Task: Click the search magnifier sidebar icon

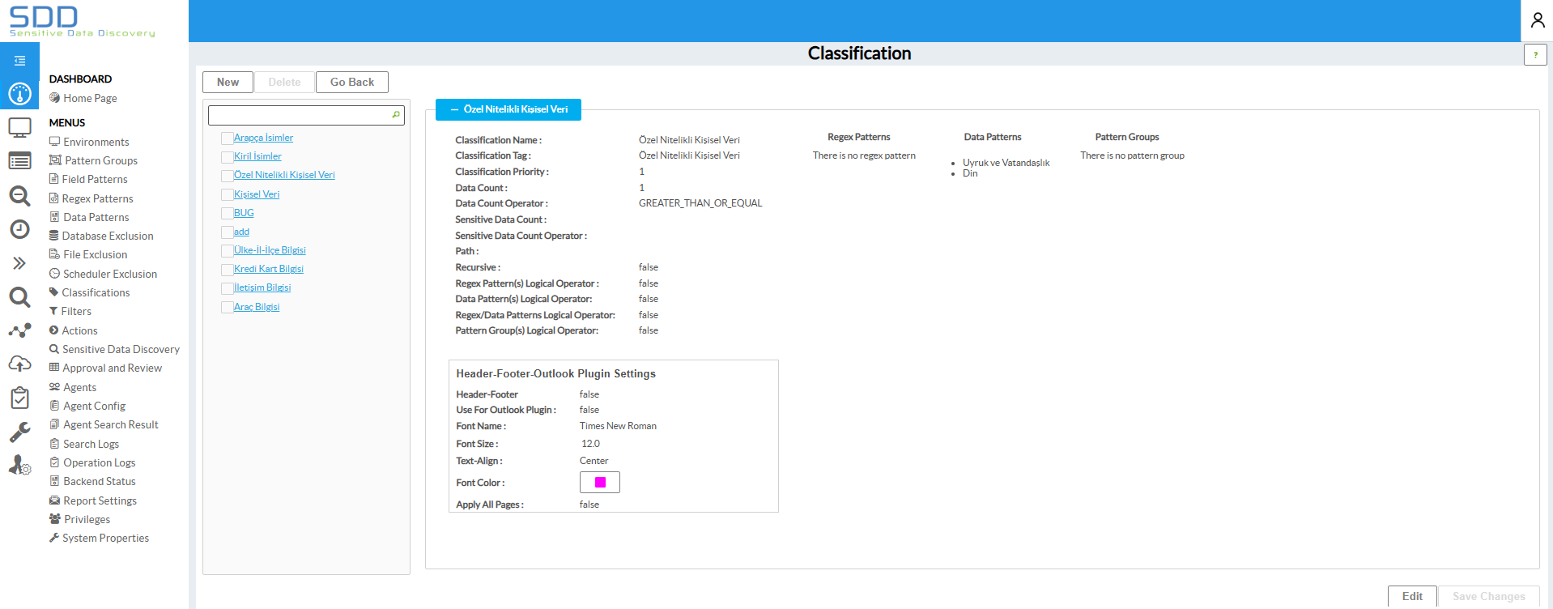Action: [19, 297]
